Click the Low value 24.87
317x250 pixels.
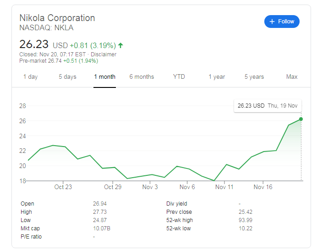pos(100,220)
